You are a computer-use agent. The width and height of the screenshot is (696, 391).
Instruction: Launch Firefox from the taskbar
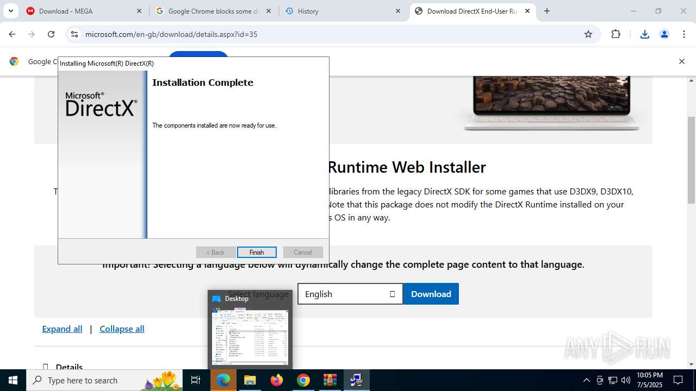[x=277, y=380]
